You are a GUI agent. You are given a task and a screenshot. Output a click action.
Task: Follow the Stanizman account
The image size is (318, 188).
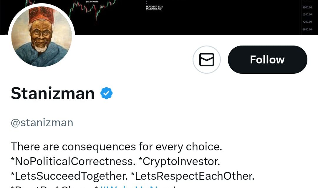(267, 60)
